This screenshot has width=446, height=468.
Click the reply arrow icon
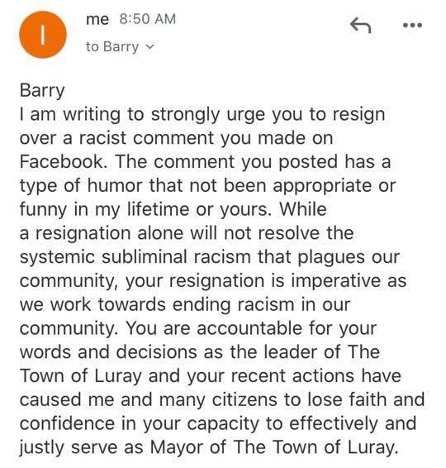360,25
